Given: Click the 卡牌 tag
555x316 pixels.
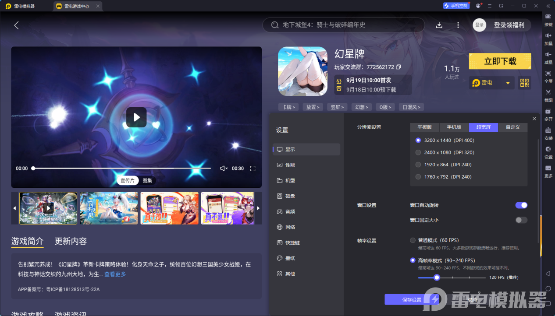Looking at the screenshot, I should pos(288,107).
